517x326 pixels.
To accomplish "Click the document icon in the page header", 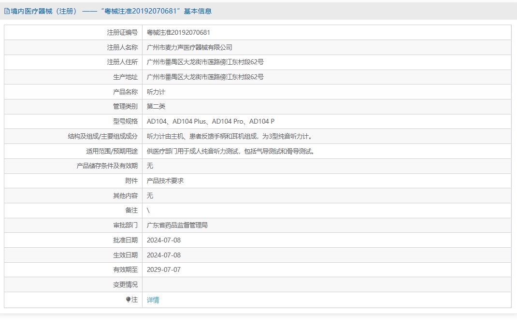I will pos(7,11).
